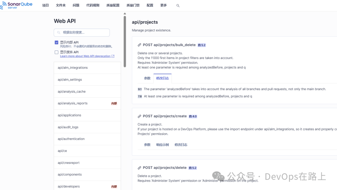The image size is (337, 190).
Task: Click the anchor icon beside api/projects/create
Action: (x=139, y=116)
